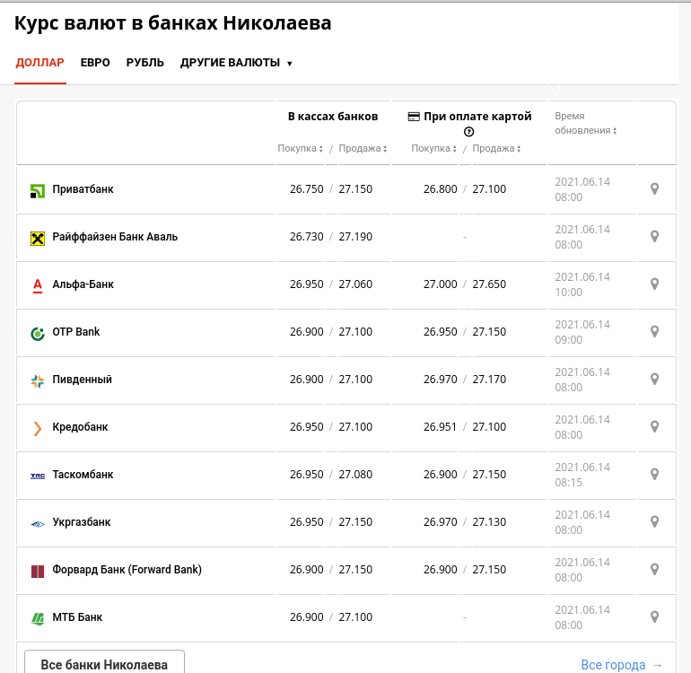Click the МТБ Банк green logo

point(38,619)
